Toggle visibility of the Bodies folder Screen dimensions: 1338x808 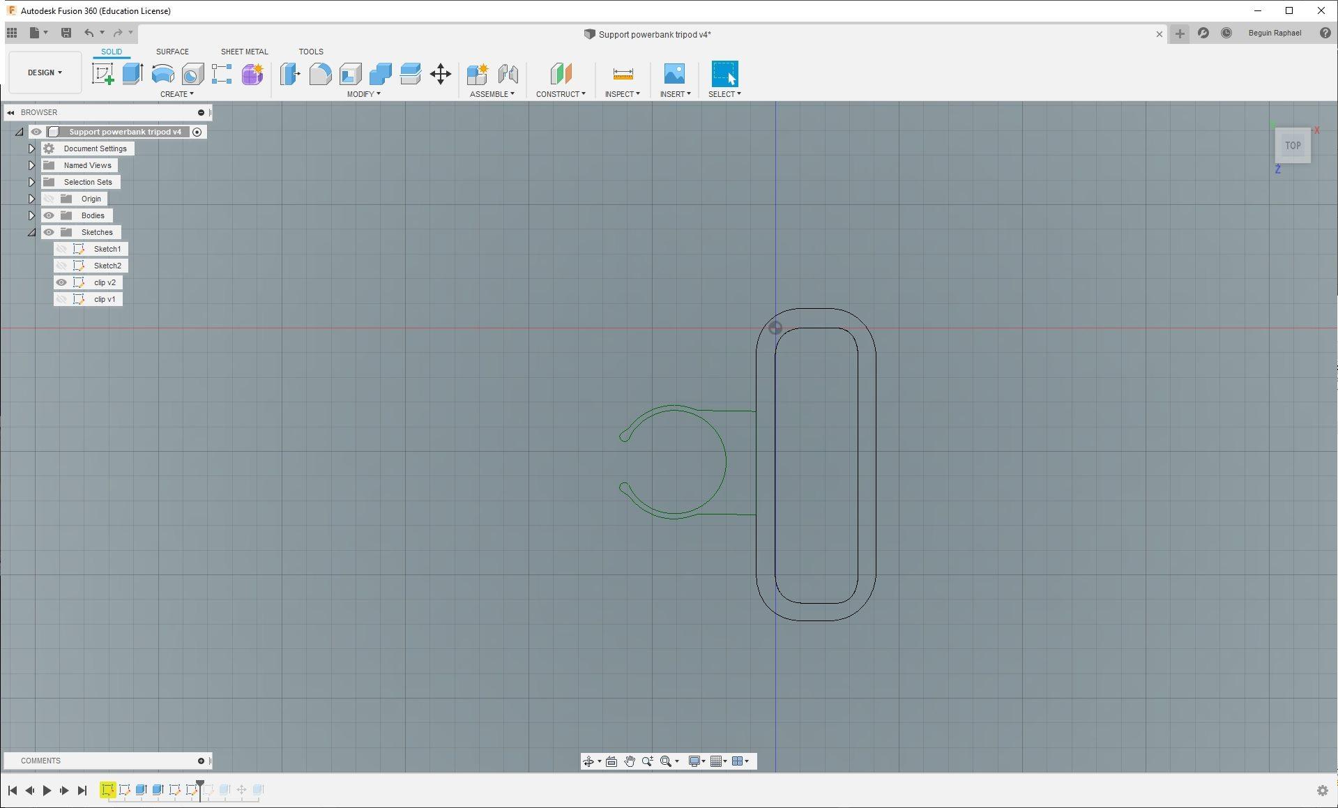click(x=49, y=215)
